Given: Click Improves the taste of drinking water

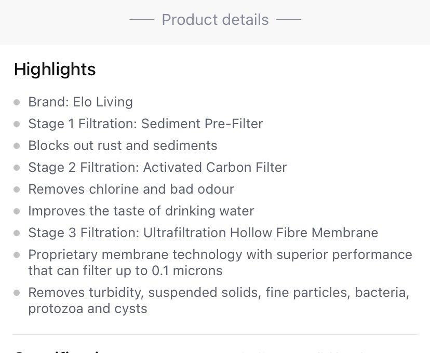Looking at the screenshot, I should click(141, 211).
